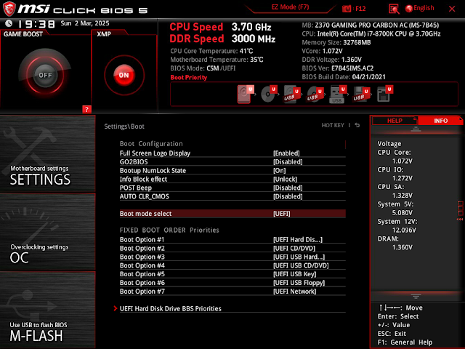Viewport: 465px width, 349px height.
Task: Open the OC overclocking settings section
Action: click(47, 232)
